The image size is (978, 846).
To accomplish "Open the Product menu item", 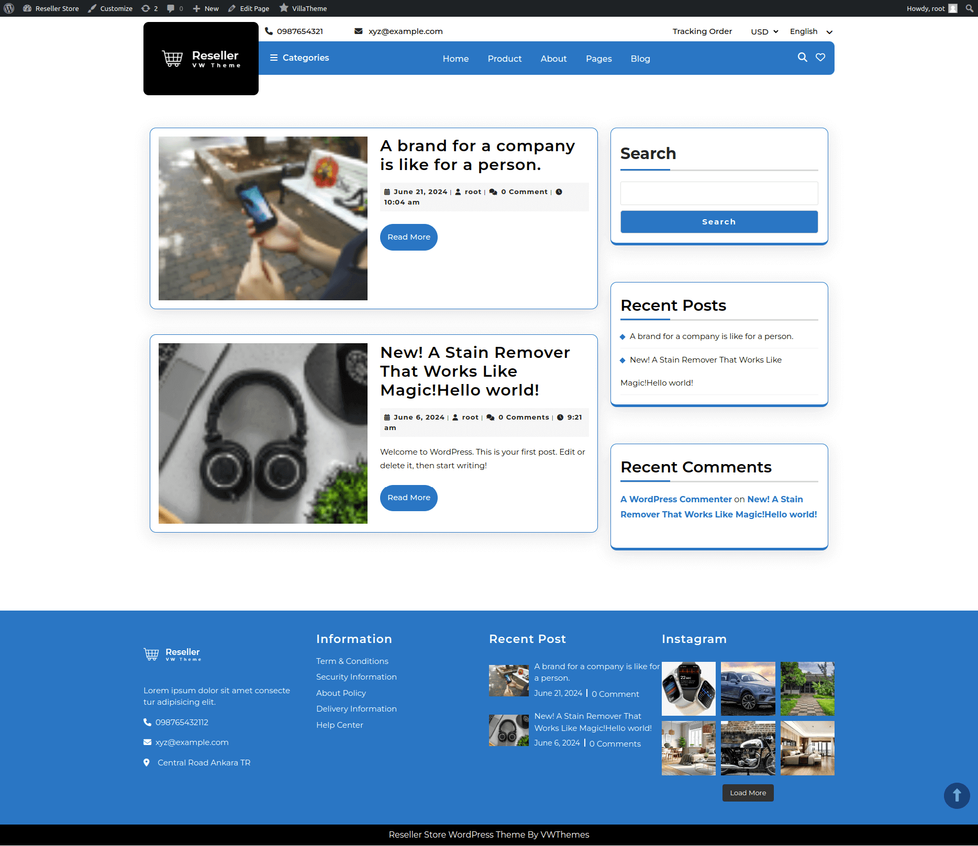I will pyautogui.click(x=504, y=59).
